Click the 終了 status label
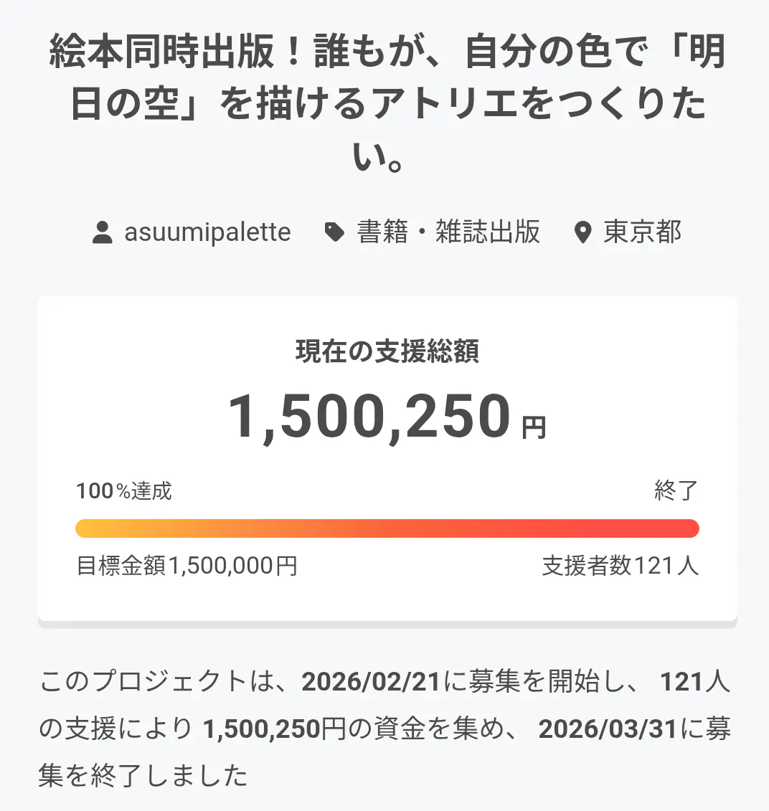Image resolution: width=769 pixels, height=811 pixels. point(676,491)
